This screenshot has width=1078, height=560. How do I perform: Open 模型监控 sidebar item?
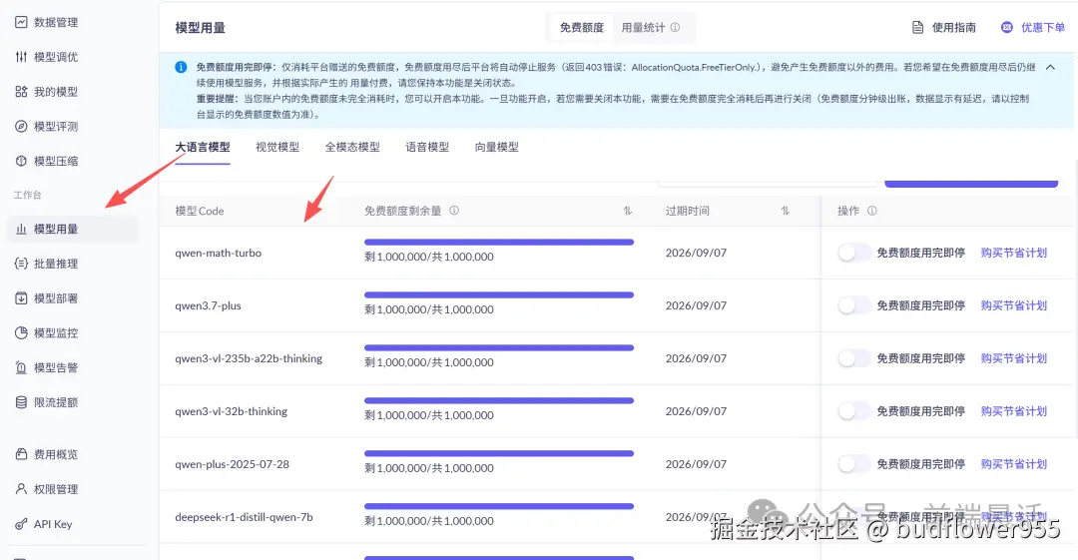[47, 333]
